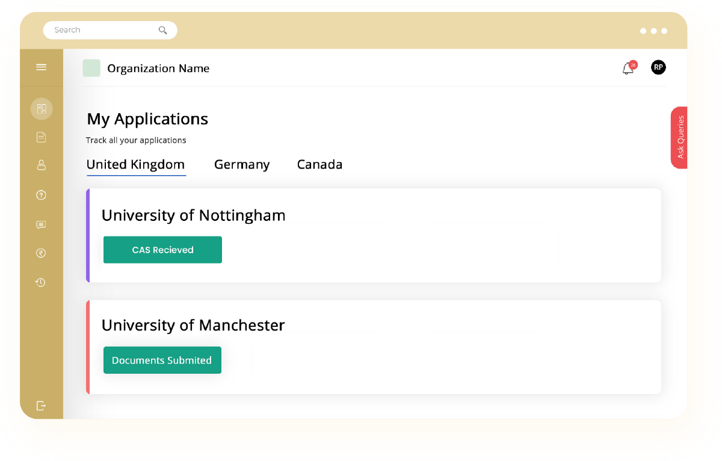722x461 pixels.
Task: Toggle the sidebar with the hamburger icon
Action: [41, 67]
